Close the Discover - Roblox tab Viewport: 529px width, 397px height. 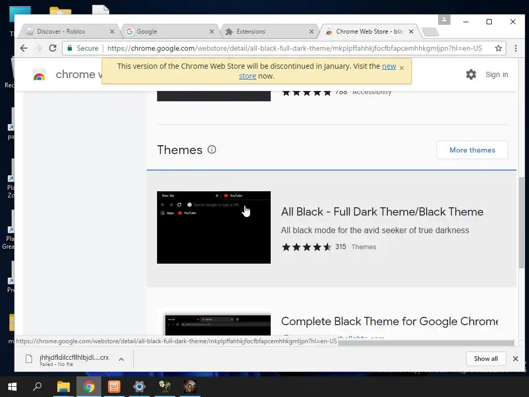pyautogui.click(x=112, y=32)
